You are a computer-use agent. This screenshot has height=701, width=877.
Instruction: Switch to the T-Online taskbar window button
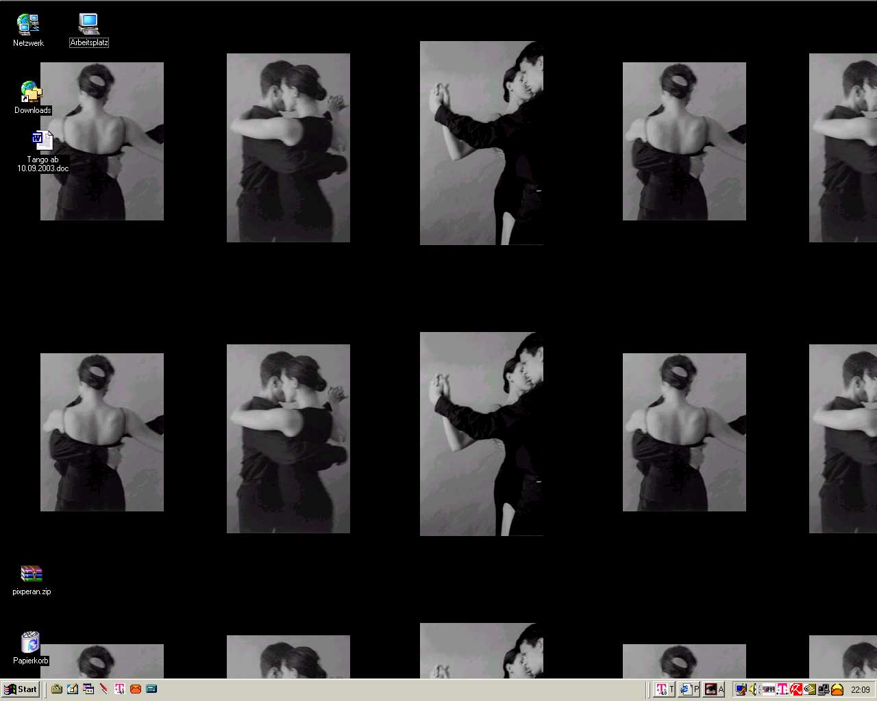click(665, 689)
